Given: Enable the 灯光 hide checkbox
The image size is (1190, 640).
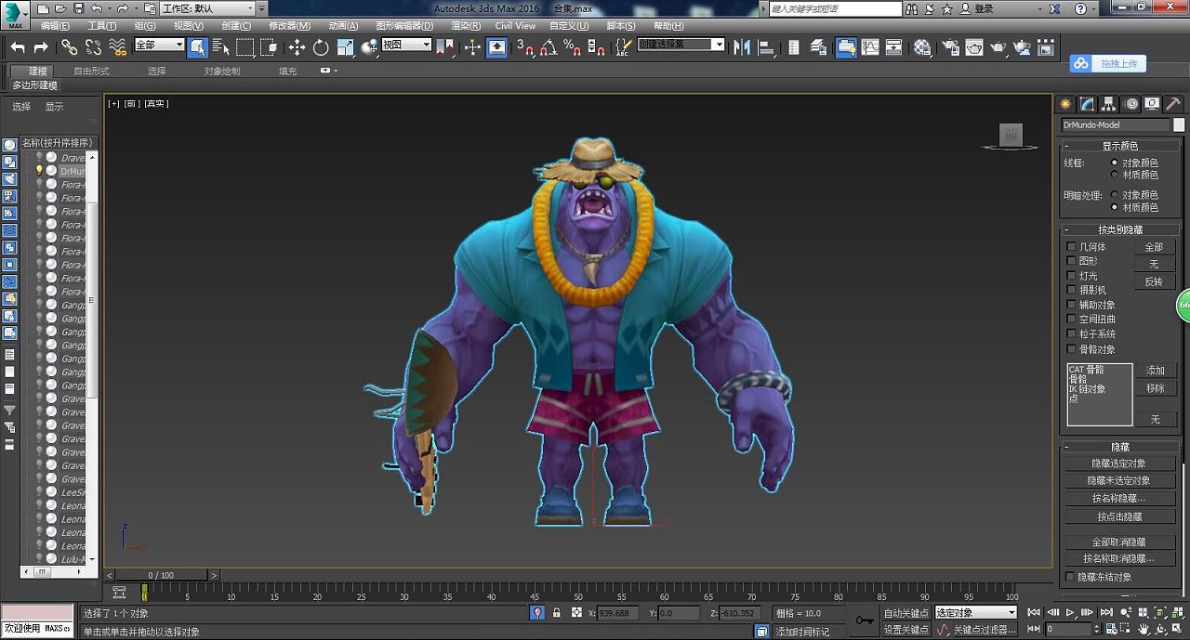Looking at the screenshot, I should coord(1071,276).
